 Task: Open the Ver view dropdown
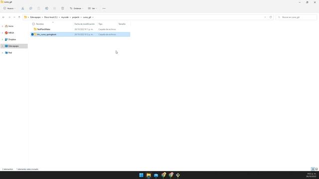tap(93, 8)
